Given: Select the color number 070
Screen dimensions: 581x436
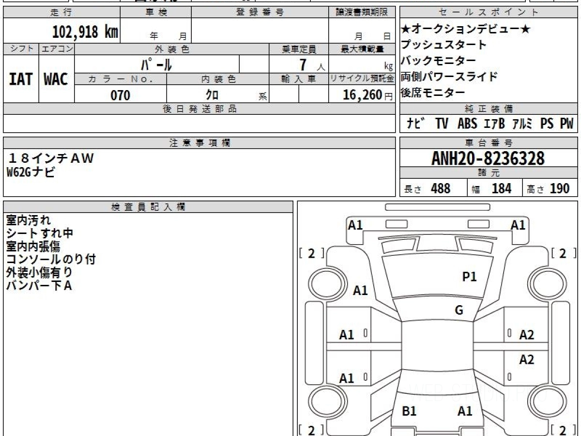Looking at the screenshot, I should [x=121, y=95].
